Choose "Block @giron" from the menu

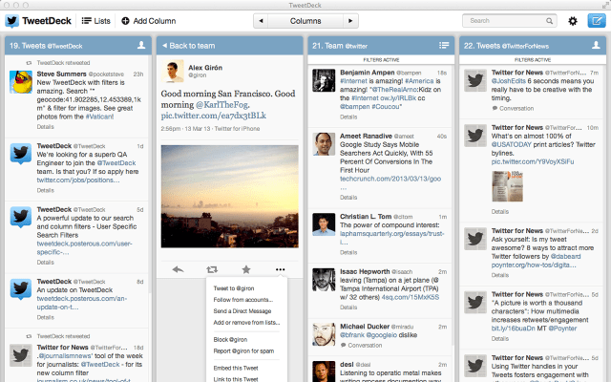pyautogui.click(x=231, y=339)
